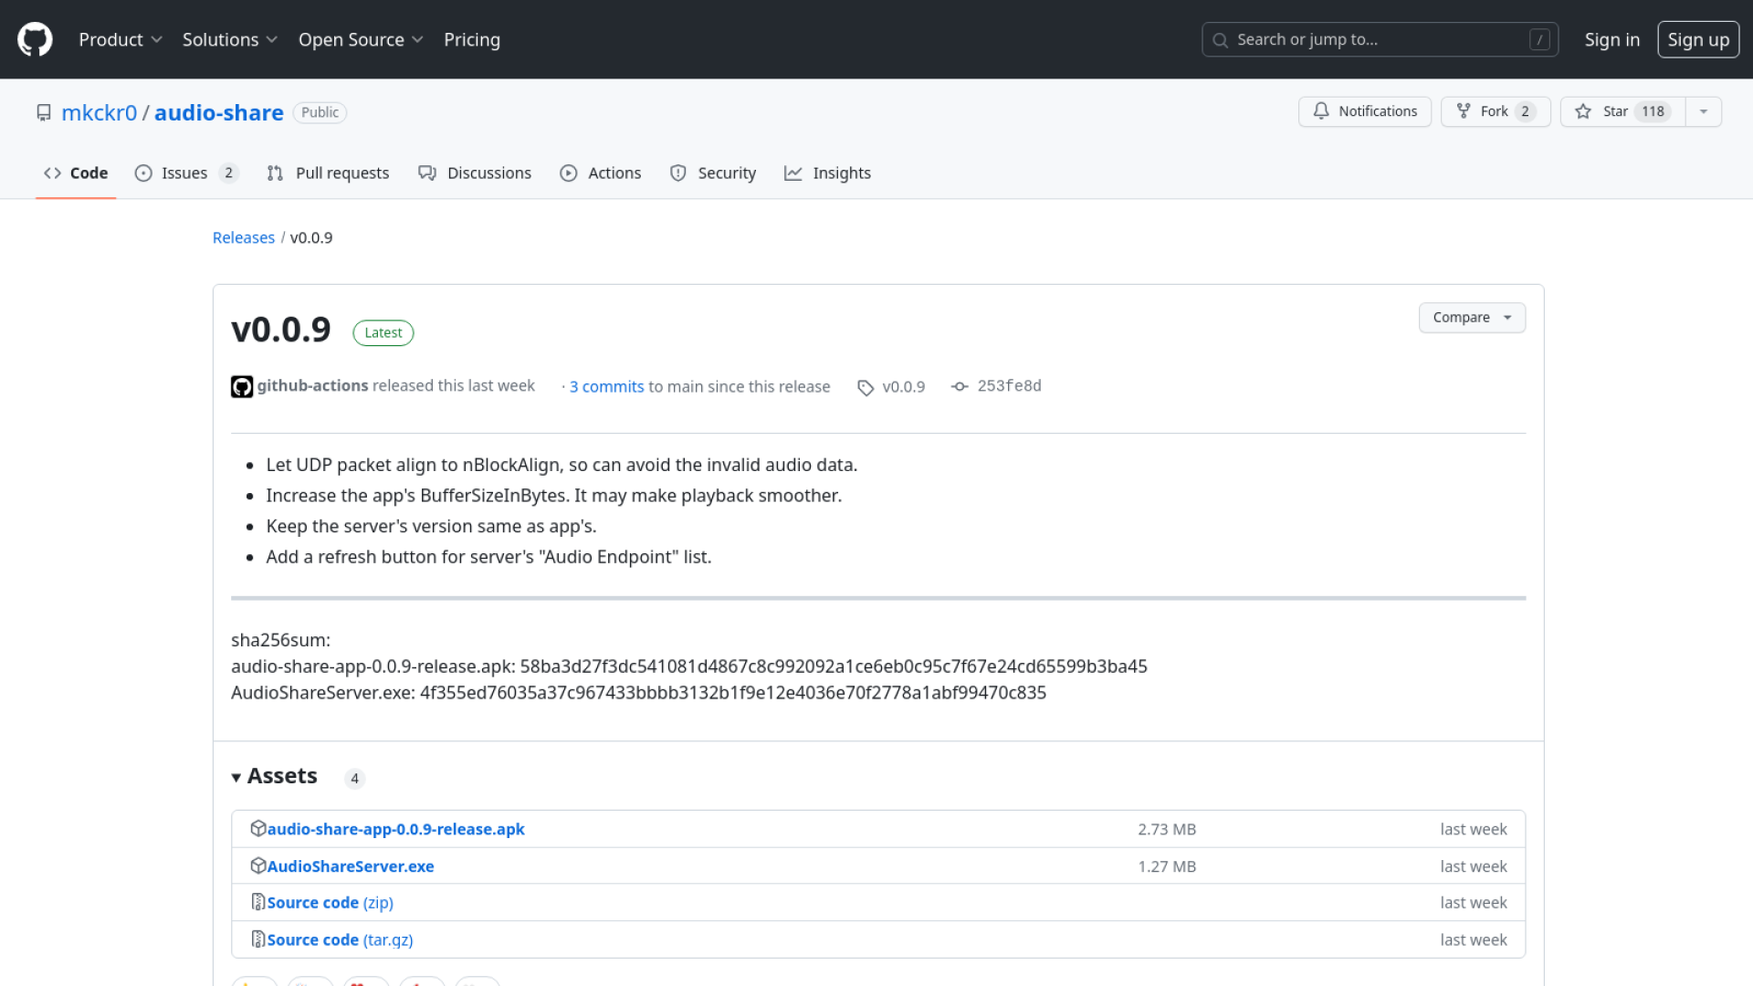
Task: Open the Compare dropdown
Action: tap(1471, 318)
